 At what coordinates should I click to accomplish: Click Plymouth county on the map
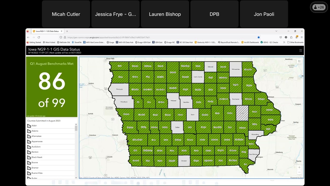pos(119,89)
